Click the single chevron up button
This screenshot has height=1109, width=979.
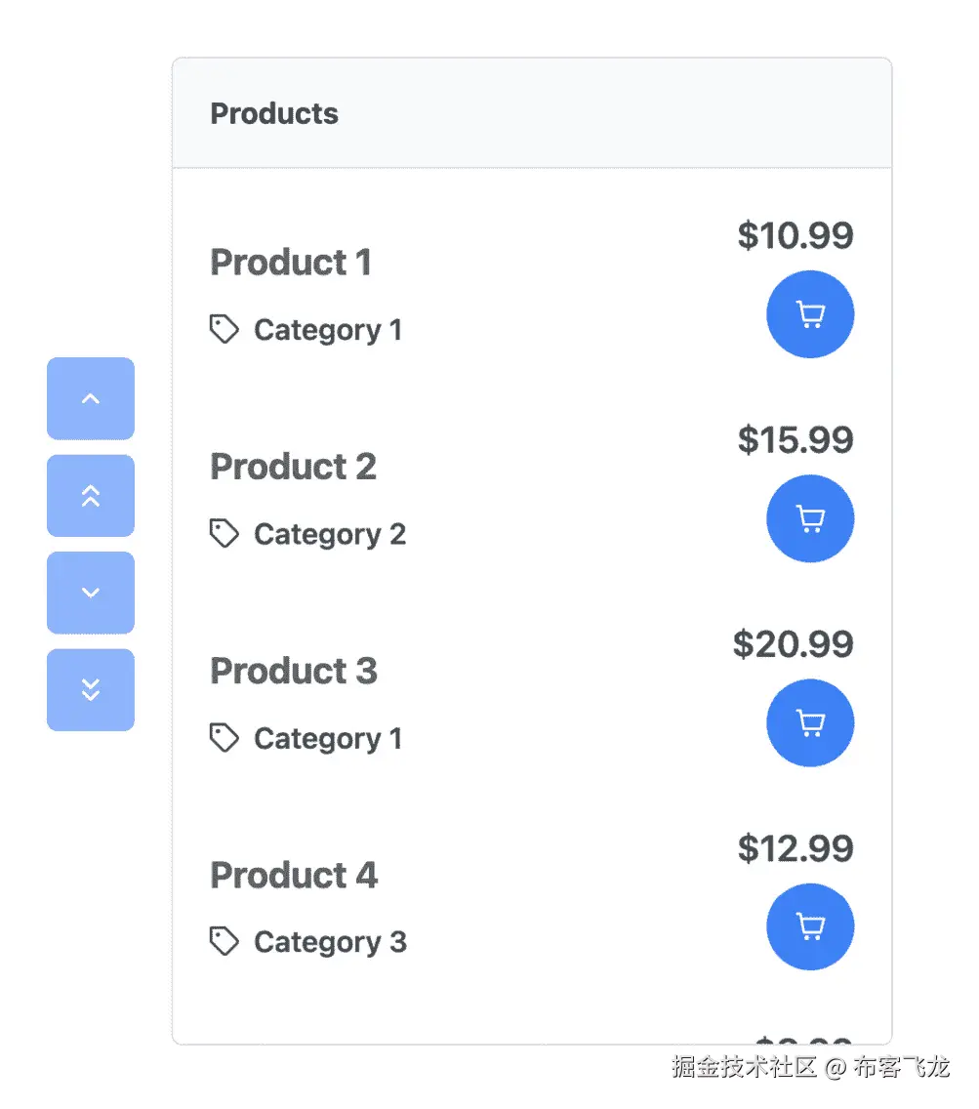91,399
